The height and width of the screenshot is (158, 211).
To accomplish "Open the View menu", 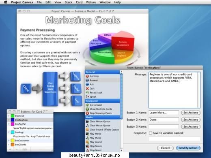I will (58, 2).
